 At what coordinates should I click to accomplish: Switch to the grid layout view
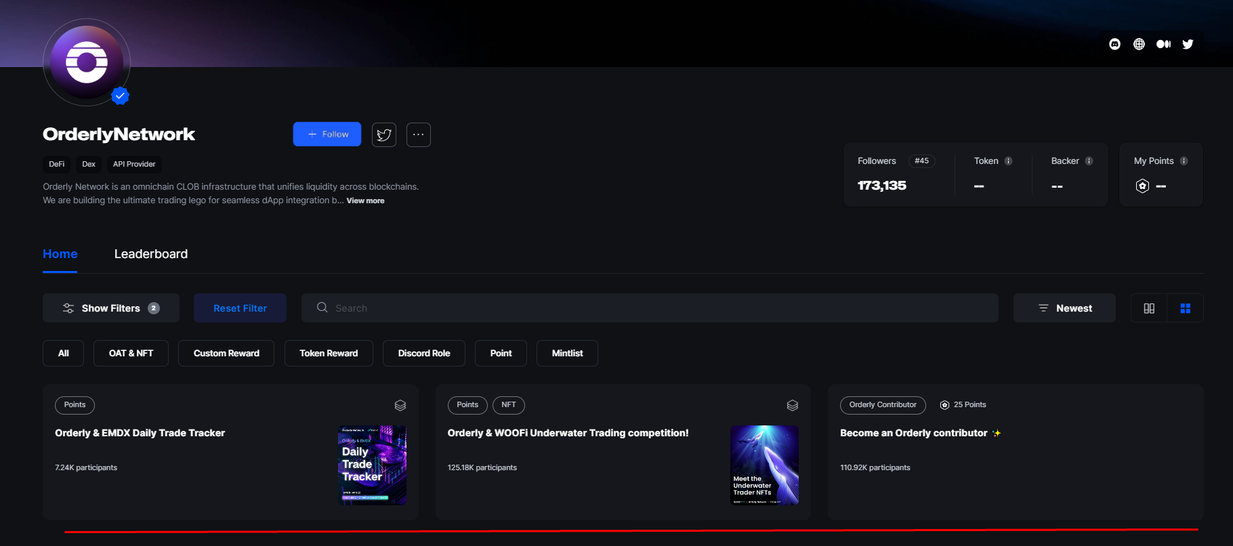point(1185,308)
